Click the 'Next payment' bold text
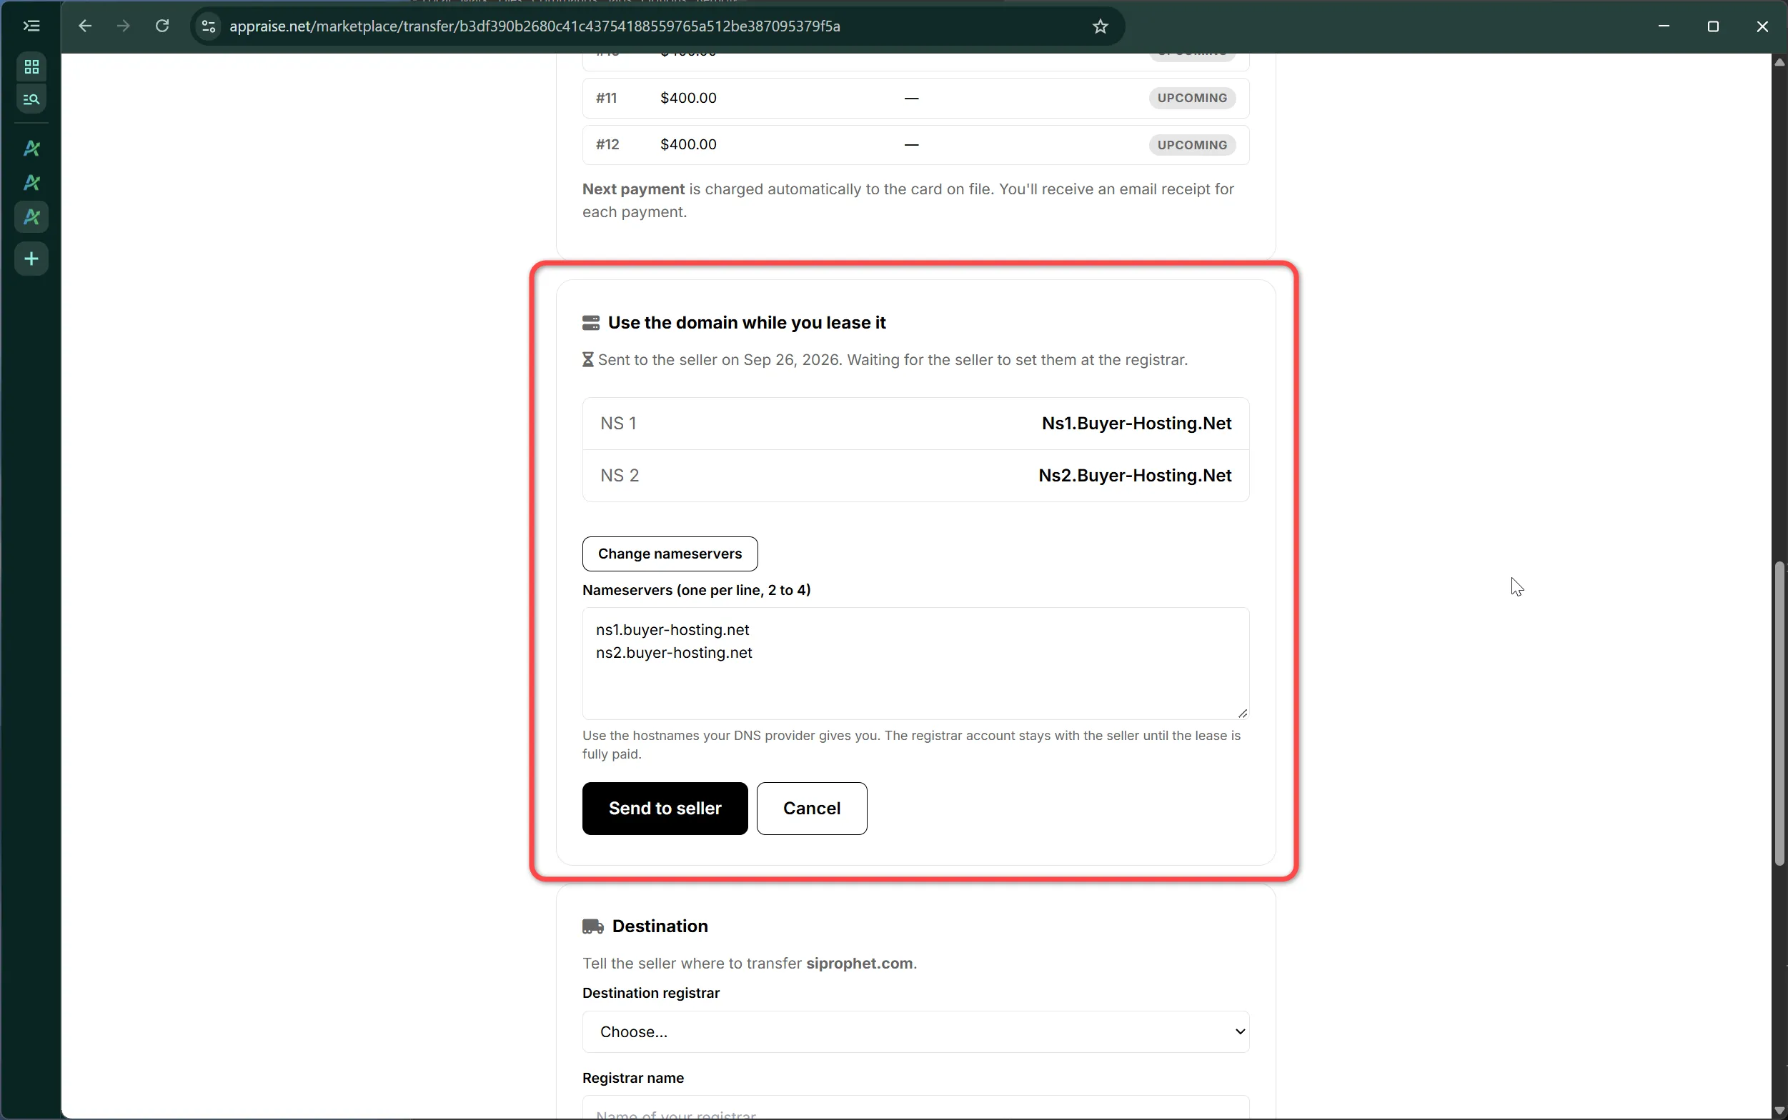Screen dimensions: 1788x1120 coord(634,189)
